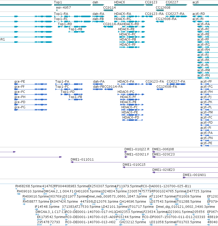Click the dah gene name label

pyautogui.click(x=95, y=2)
